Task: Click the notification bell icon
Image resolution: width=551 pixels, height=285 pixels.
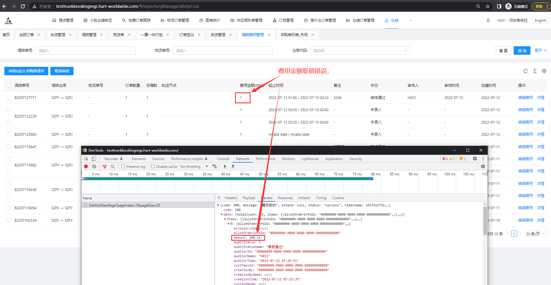Action: pyautogui.click(x=488, y=21)
